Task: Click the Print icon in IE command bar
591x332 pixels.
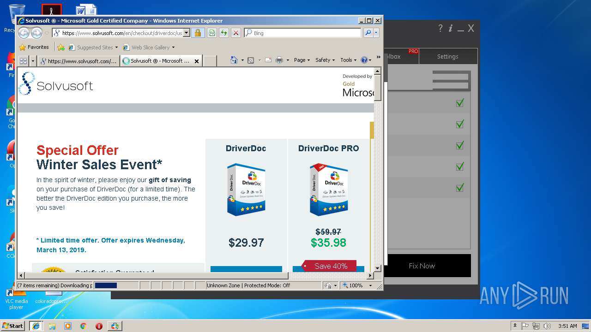Action: (279, 60)
